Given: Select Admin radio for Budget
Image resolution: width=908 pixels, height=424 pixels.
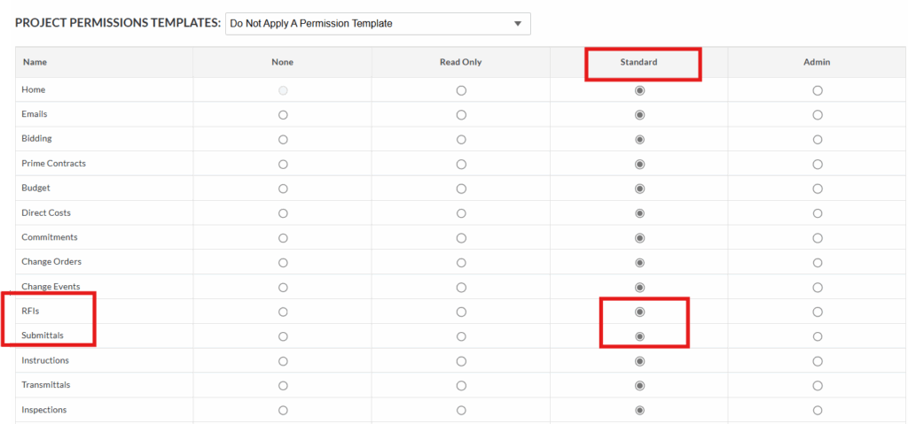Looking at the screenshot, I should (817, 189).
